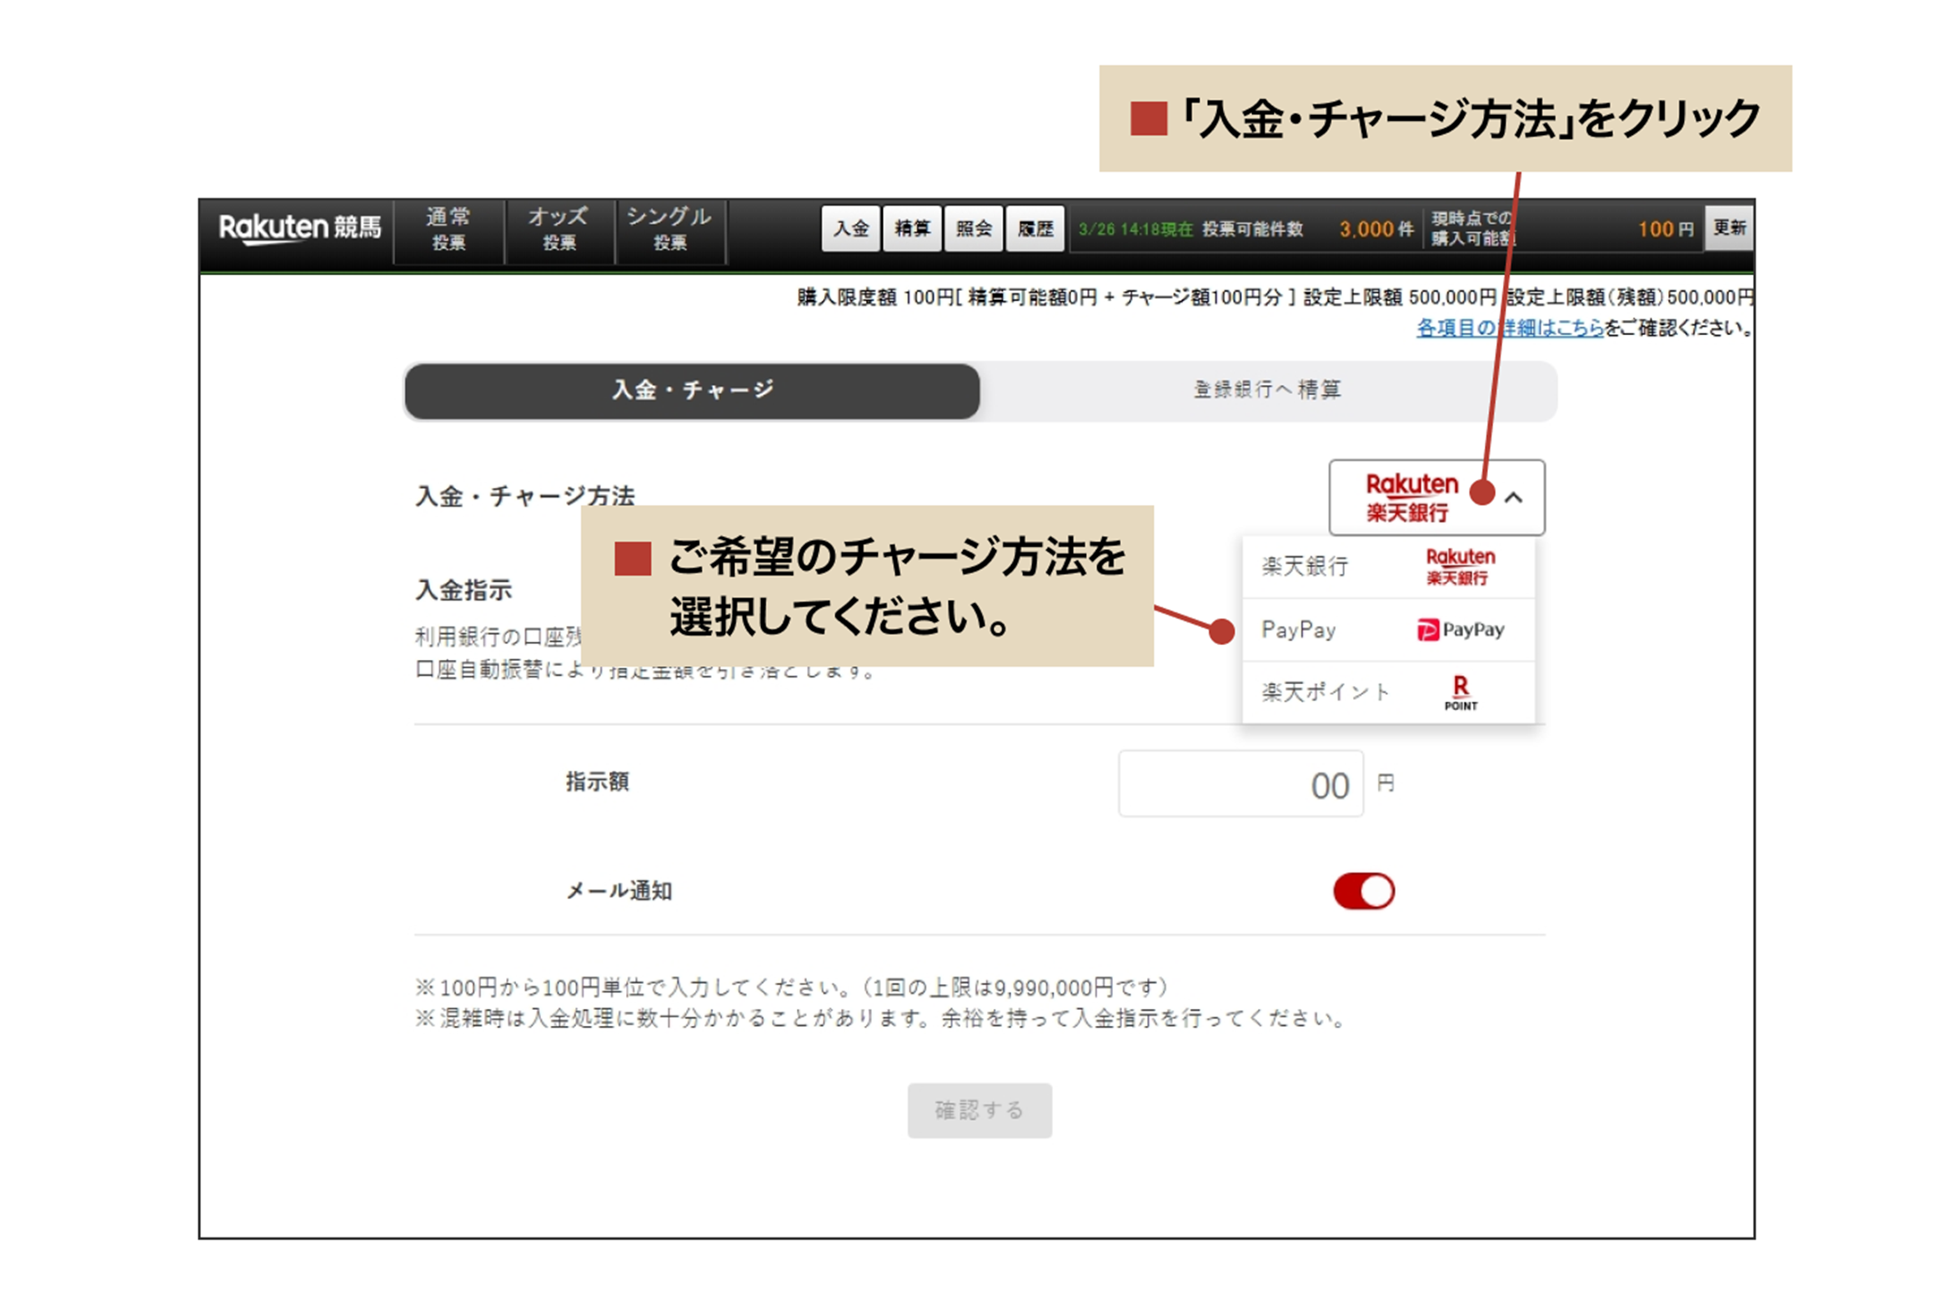Choose PayPay from the charge method list
1954x1305 pixels.
1299,630
